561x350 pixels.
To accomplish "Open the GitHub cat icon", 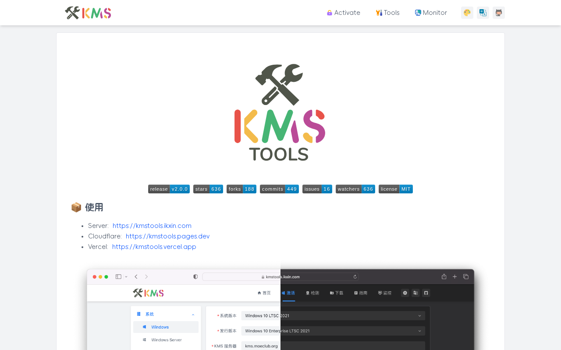I will pos(499,13).
